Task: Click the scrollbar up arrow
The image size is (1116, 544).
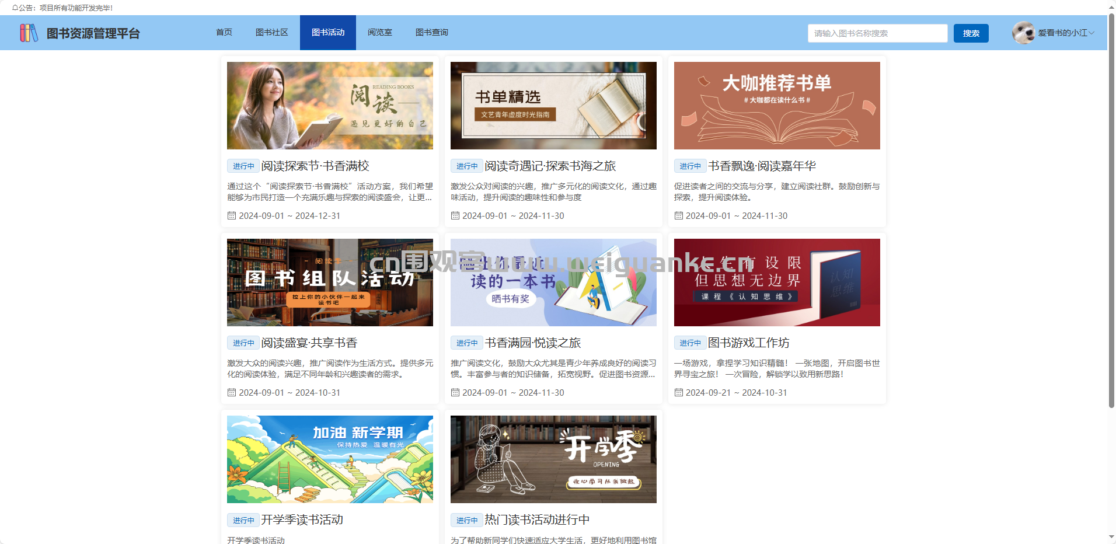Action: pyautogui.click(x=1111, y=6)
